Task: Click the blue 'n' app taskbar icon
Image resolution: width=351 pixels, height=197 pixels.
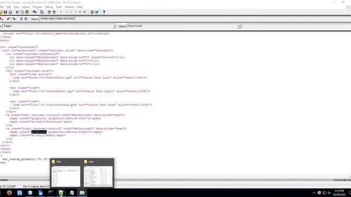Action: [20, 193]
